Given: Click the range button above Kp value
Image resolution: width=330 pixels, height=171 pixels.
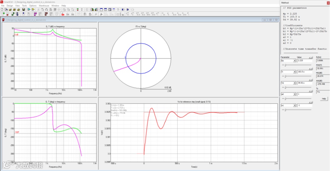Looking at the screenshot, I should coord(310,57).
